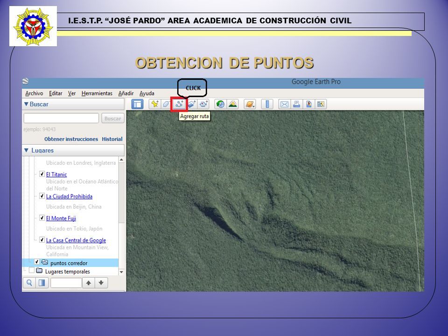Open the Editar menu
The image size is (448, 336).
tap(56, 93)
